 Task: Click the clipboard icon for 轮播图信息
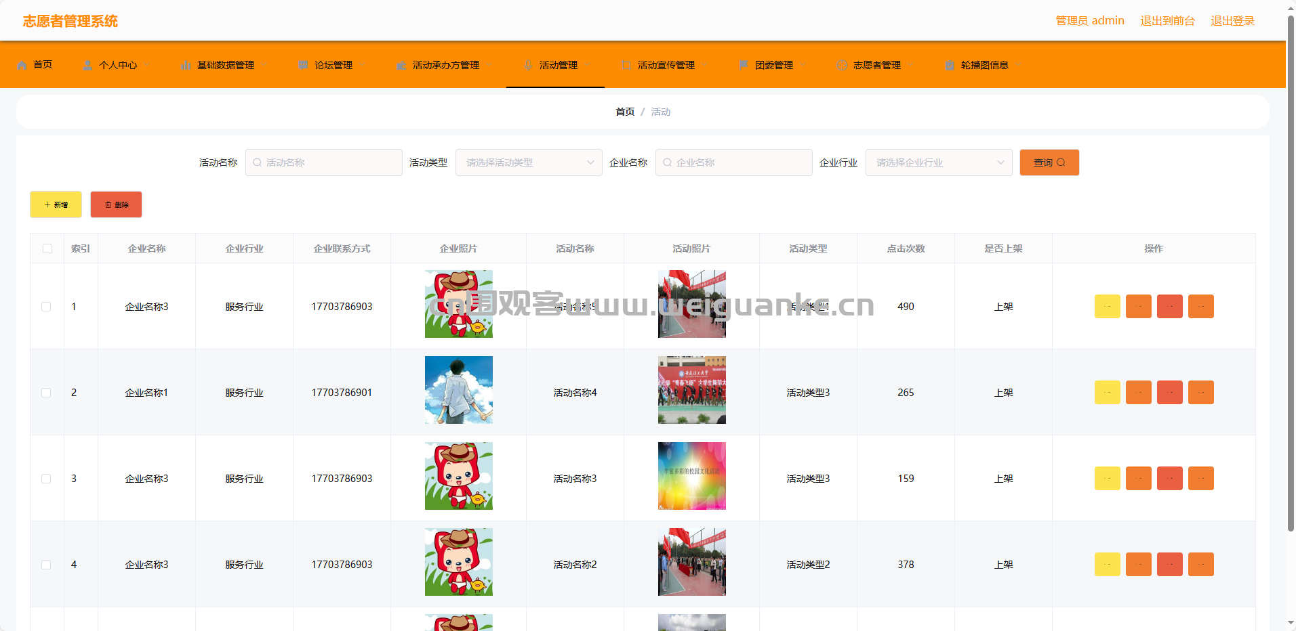(x=950, y=65)
